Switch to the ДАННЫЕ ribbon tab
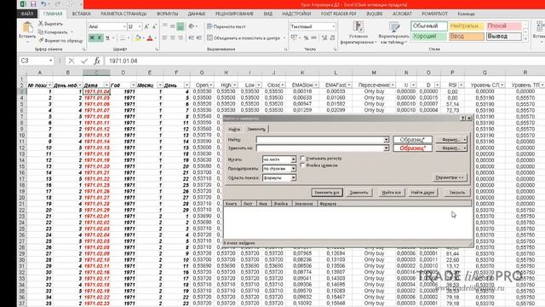Viewport: 545px width, 307px height. point(197,14)
